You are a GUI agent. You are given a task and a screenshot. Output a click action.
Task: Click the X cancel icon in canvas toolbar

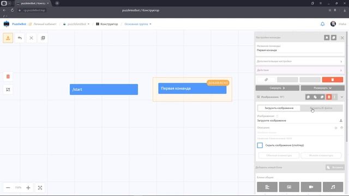[x=31, y=38]
